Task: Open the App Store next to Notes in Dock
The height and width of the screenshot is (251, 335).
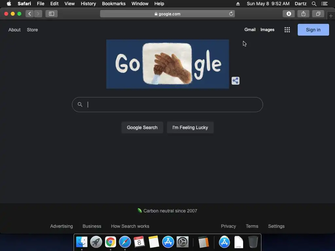Action: (x=168, y=242)
